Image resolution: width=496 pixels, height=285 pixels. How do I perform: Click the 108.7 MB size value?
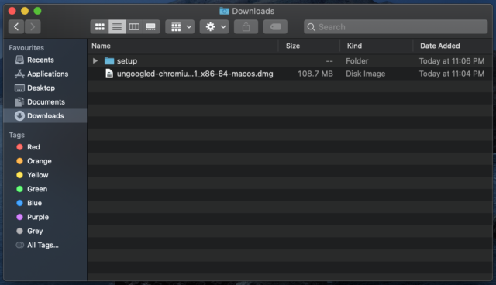pos(315,74)
